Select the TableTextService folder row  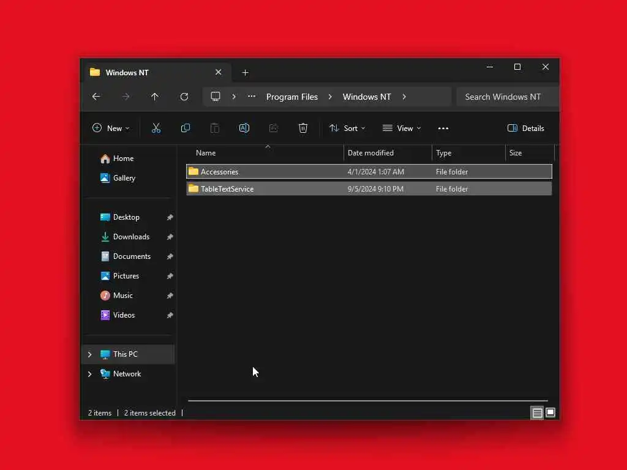369,188
